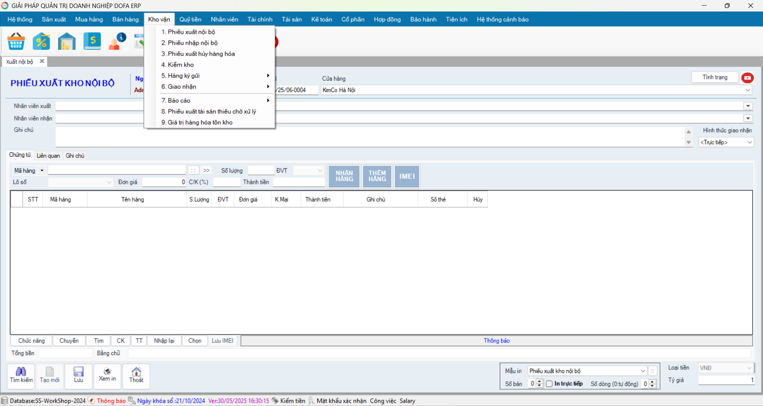Image resolution: width=763 pixels, height=406 pixels.
Task: Increase the Số bản spinner value
Action: click(540, 382)
